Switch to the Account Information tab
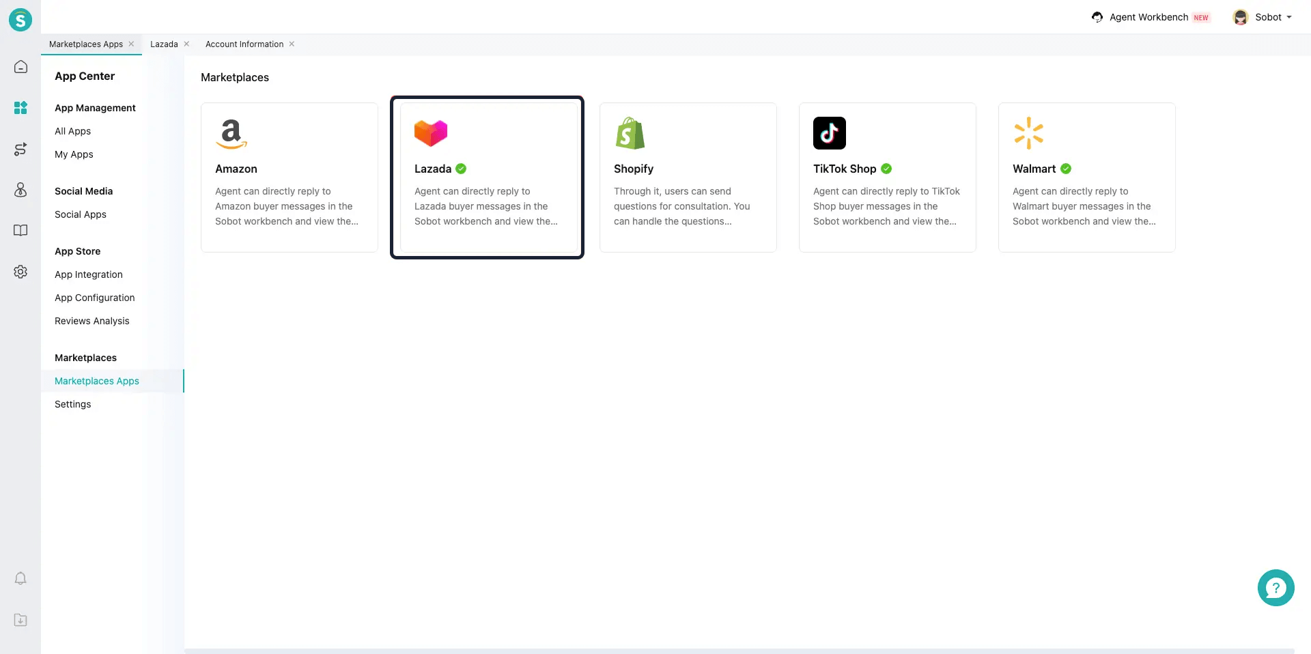Image resolution: width=1311 pixels, height=654 pixels. point(244,44)
